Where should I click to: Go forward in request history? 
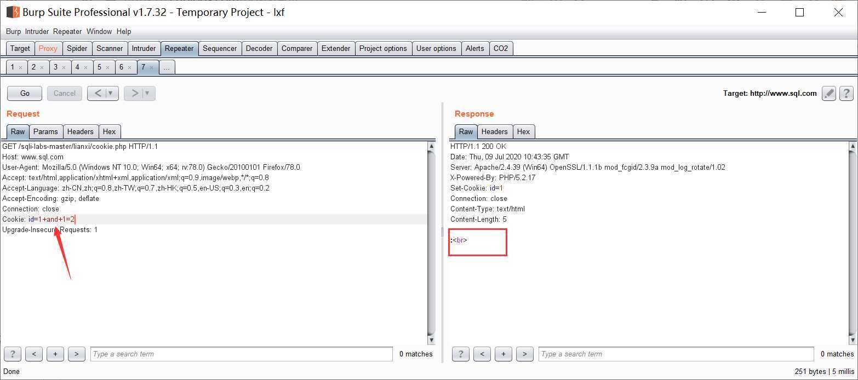coord(134,93)
